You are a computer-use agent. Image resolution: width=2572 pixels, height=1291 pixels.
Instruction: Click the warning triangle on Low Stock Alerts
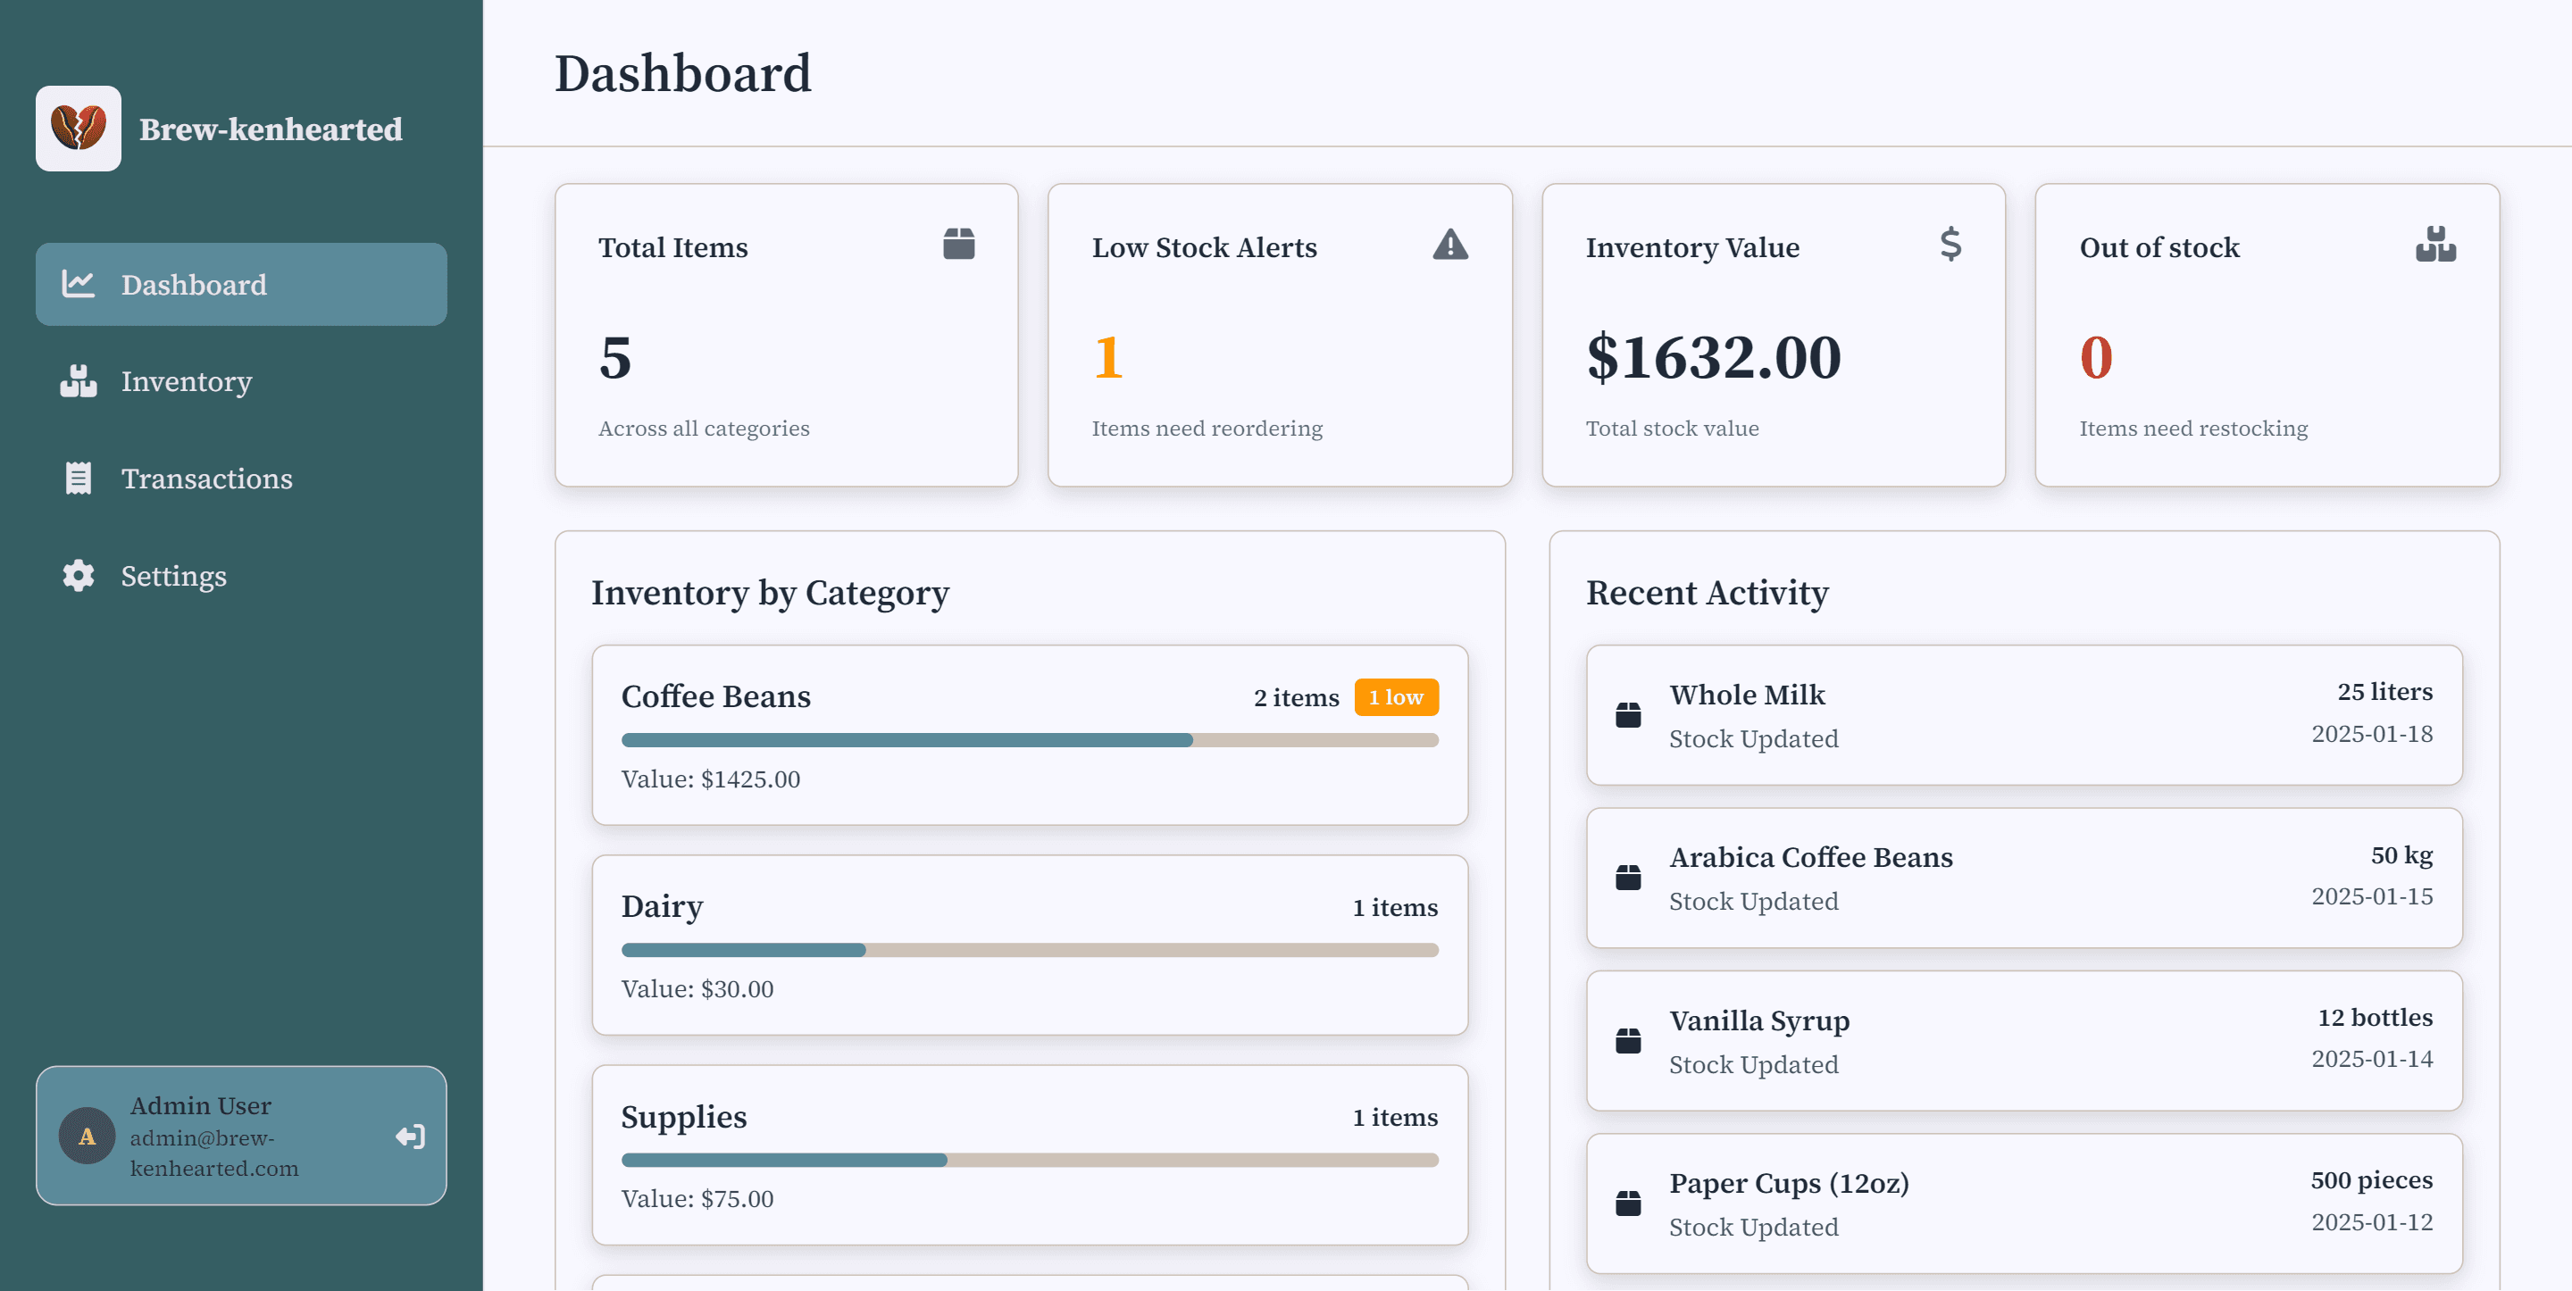click(1449, 244)
